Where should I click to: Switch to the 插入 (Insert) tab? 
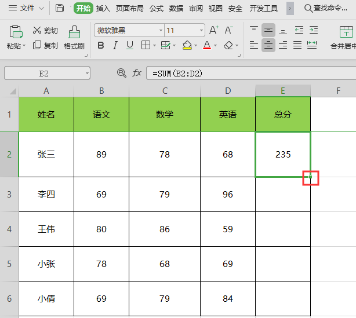tap(103, 9)
